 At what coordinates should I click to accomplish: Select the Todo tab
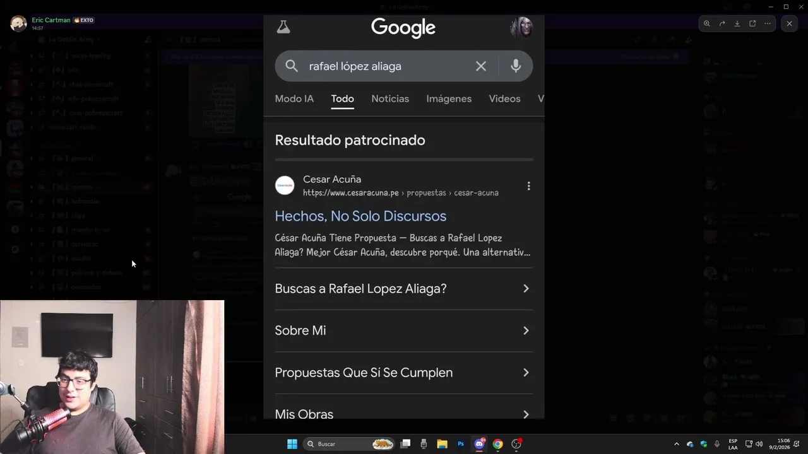pos(342,98)
